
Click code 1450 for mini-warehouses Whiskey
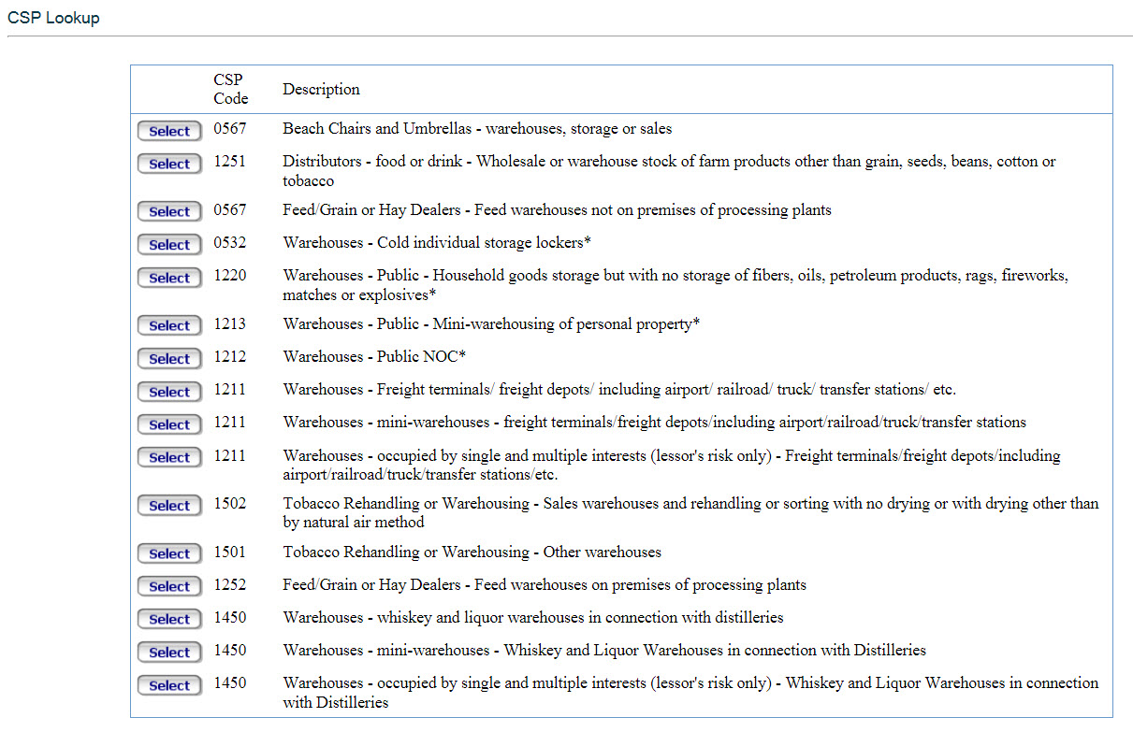point(230,651)
